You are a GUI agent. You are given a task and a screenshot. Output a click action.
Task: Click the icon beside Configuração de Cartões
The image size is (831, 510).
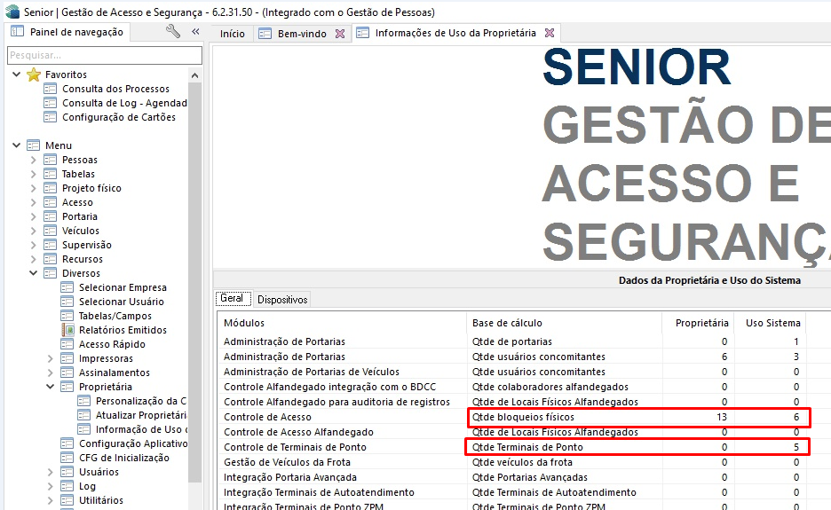(50, 117)
